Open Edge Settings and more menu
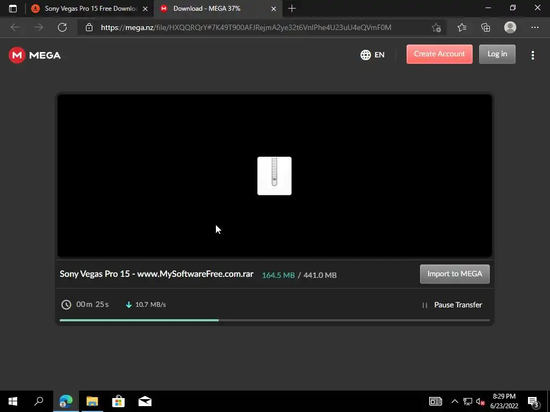Viewport: 550px width, 412px height. tap(534, 27)
